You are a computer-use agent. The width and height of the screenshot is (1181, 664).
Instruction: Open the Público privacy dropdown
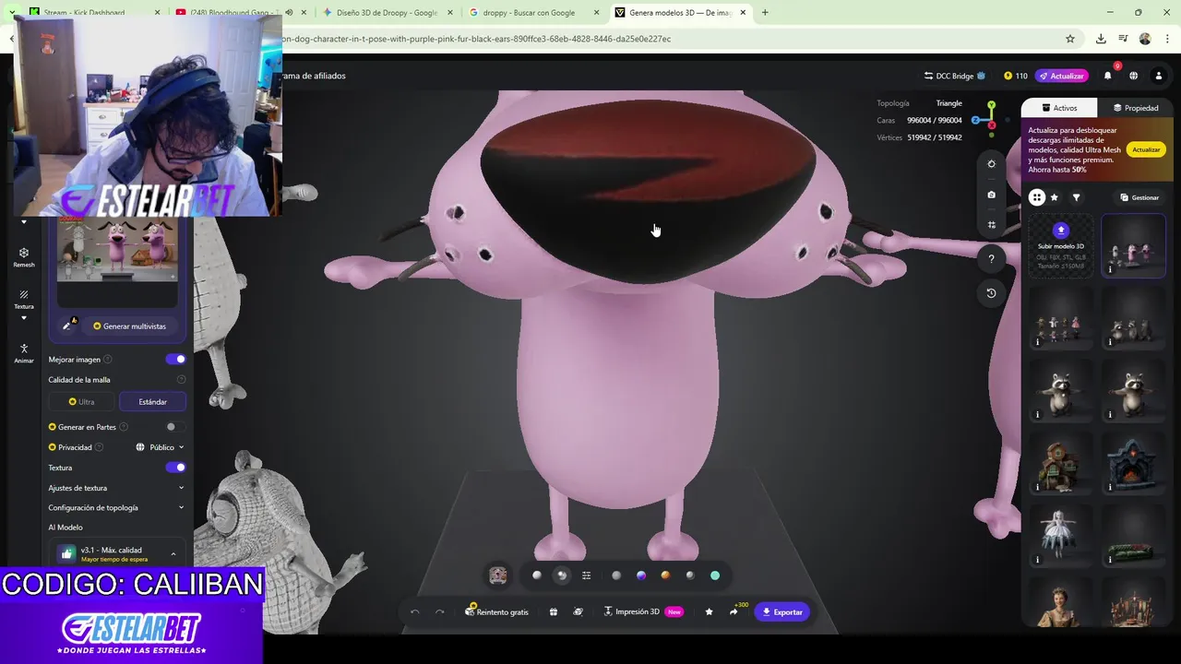coord(160,447)
